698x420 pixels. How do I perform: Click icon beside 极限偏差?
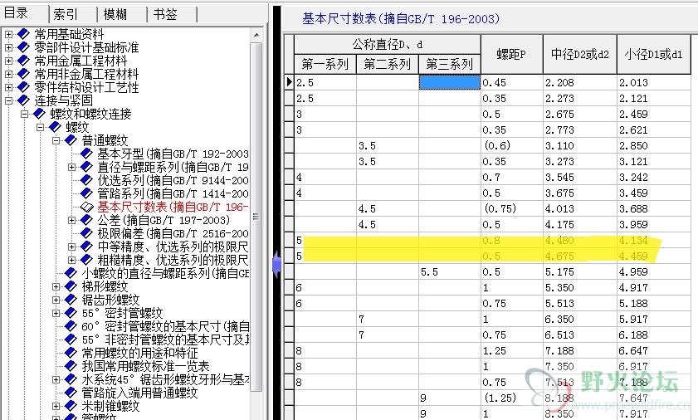pos(86,233)
